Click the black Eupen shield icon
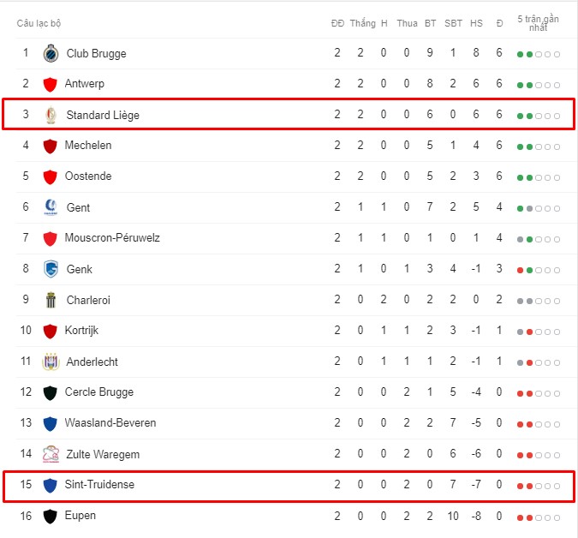The image size is (578, 538). click(51, 517)
